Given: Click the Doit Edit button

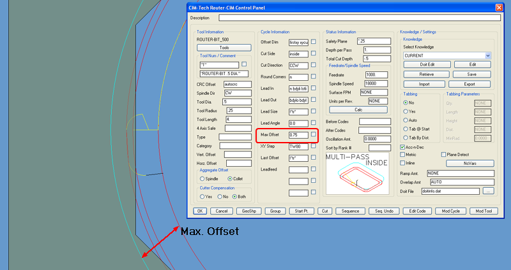Looking at the screenshot, I should [x=427, y=65].
